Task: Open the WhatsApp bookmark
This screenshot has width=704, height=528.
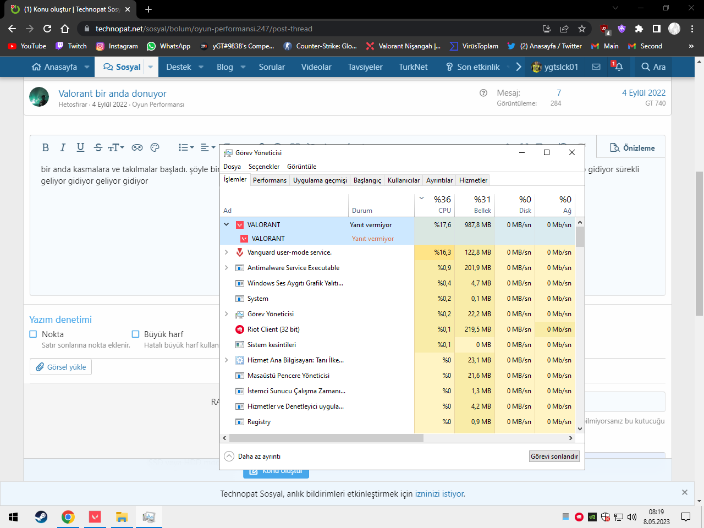Action: click(168, 46)
